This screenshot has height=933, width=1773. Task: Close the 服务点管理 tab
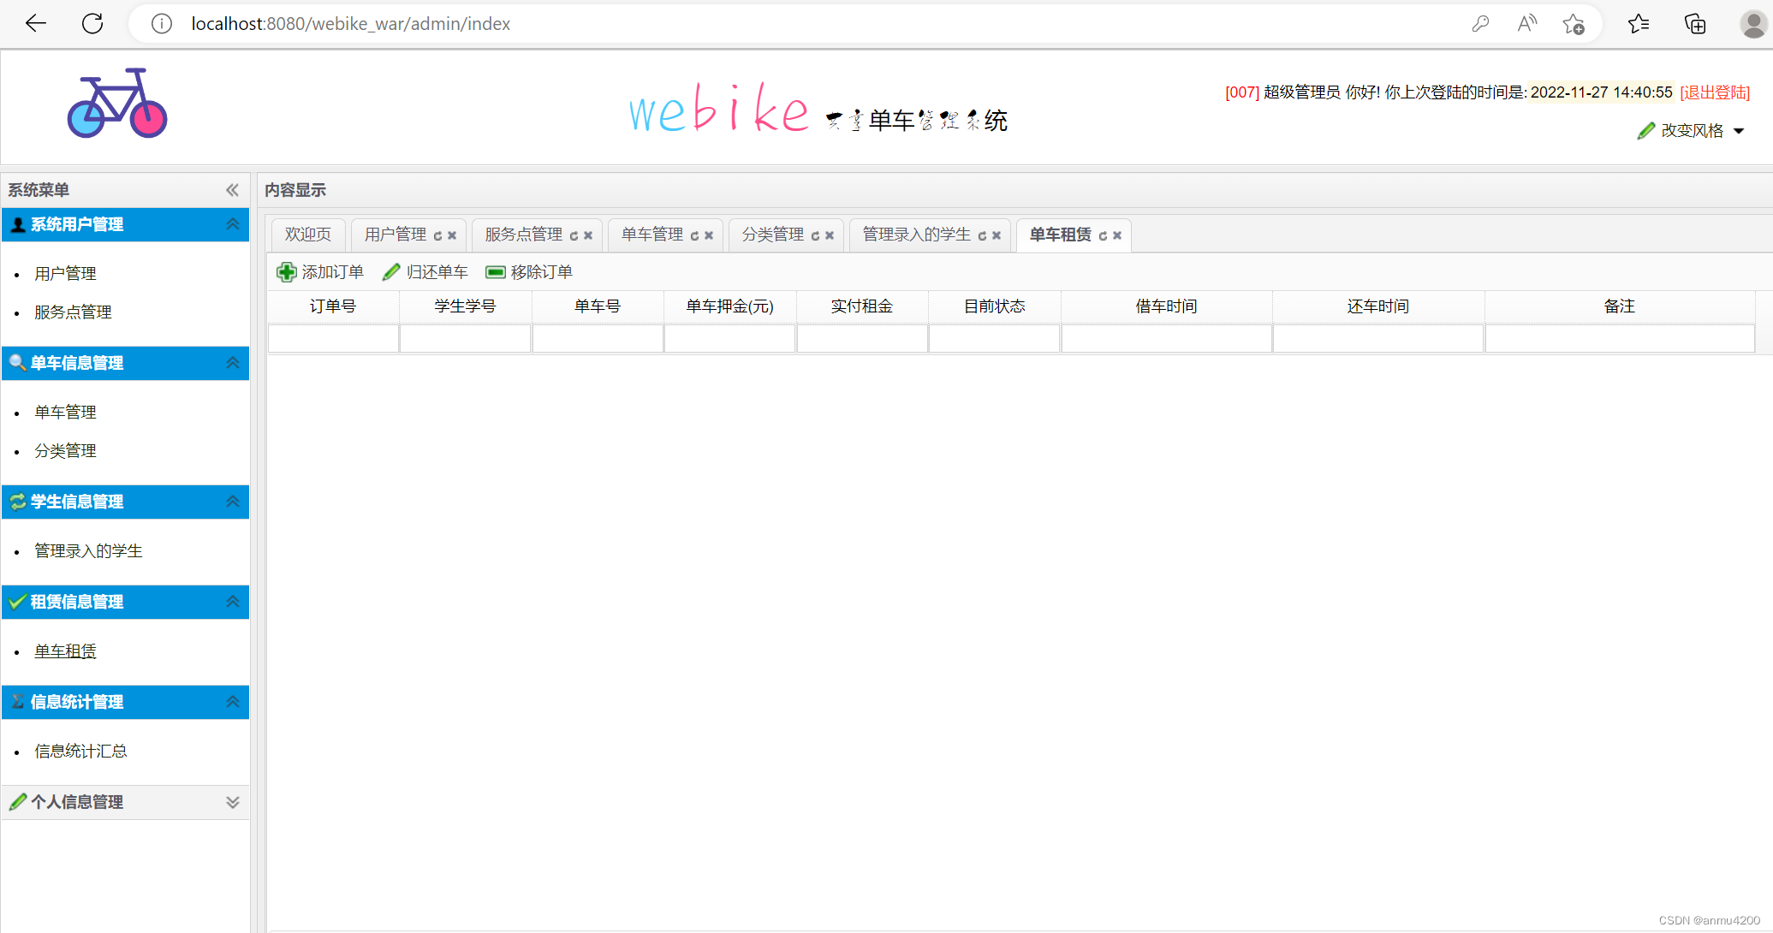[587, 235]
